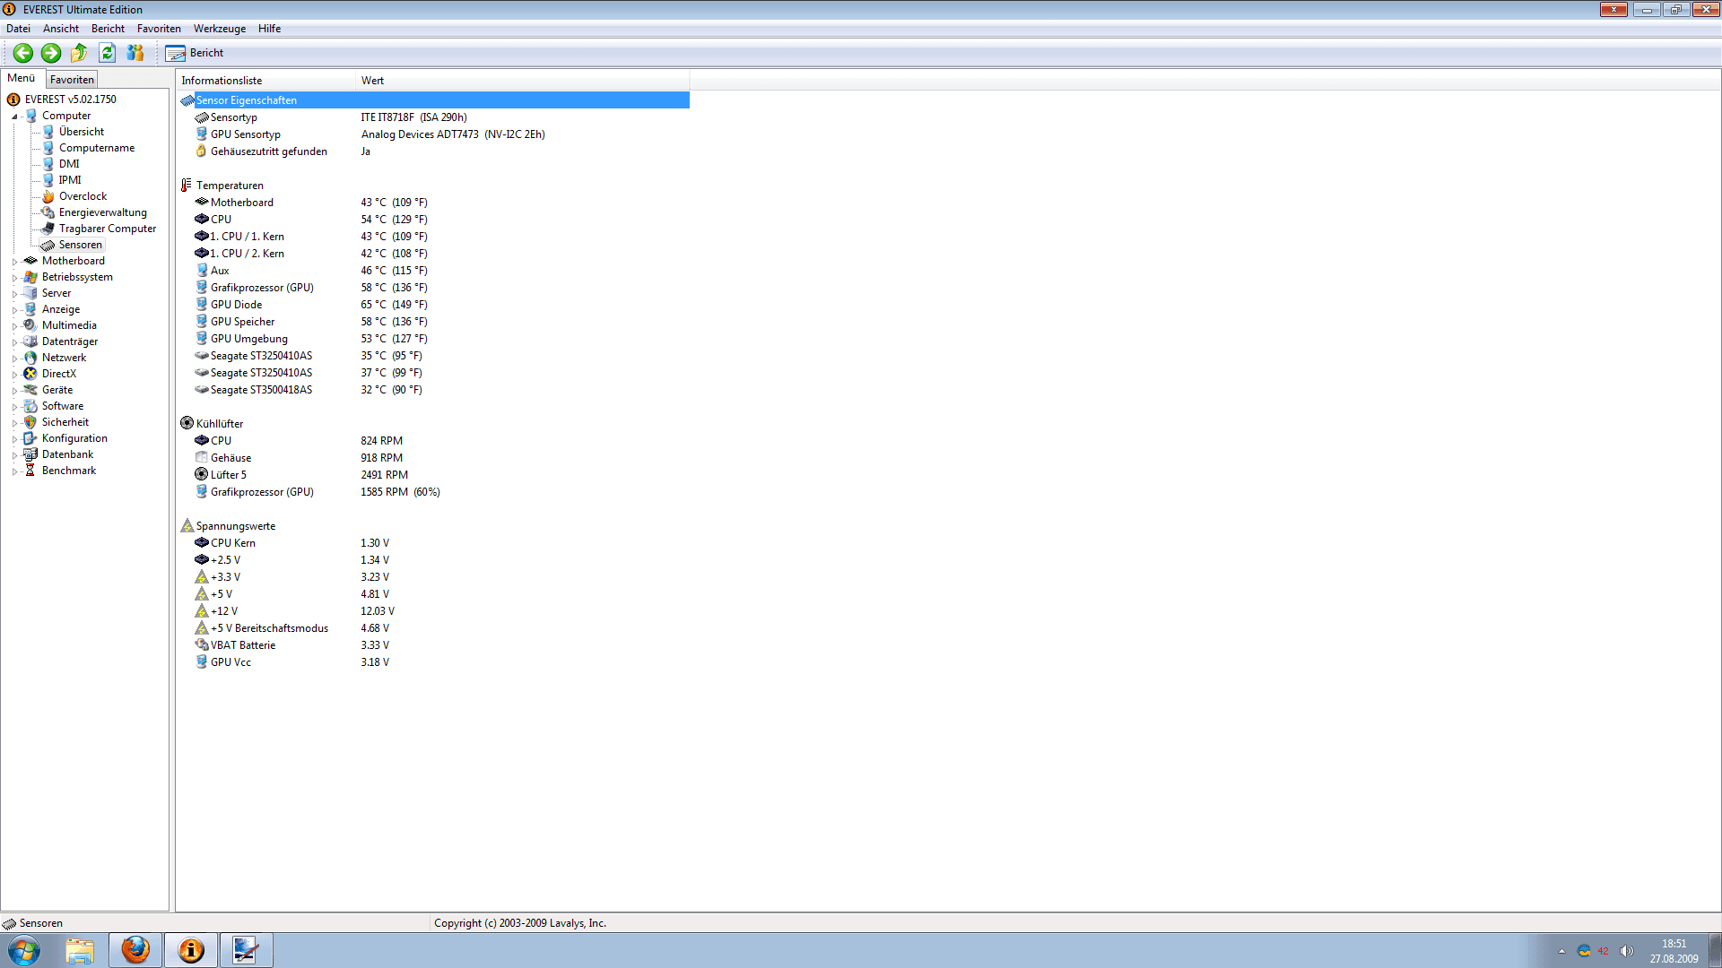Click the Temperaturen thermometer icon
This screenshot has width=1722, height=968.
[187, 186]
